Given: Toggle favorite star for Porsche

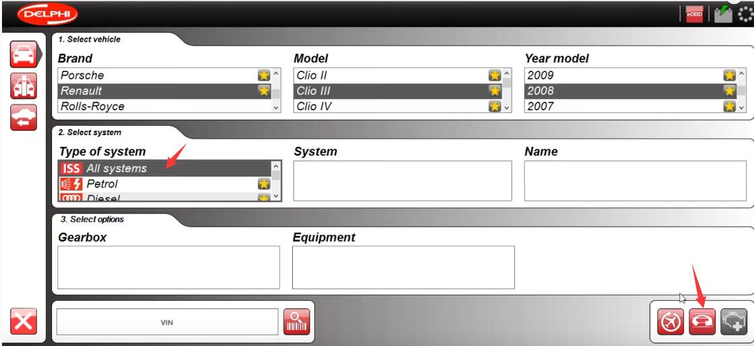Looking at the screenshot, I should (x=263, y=75).
